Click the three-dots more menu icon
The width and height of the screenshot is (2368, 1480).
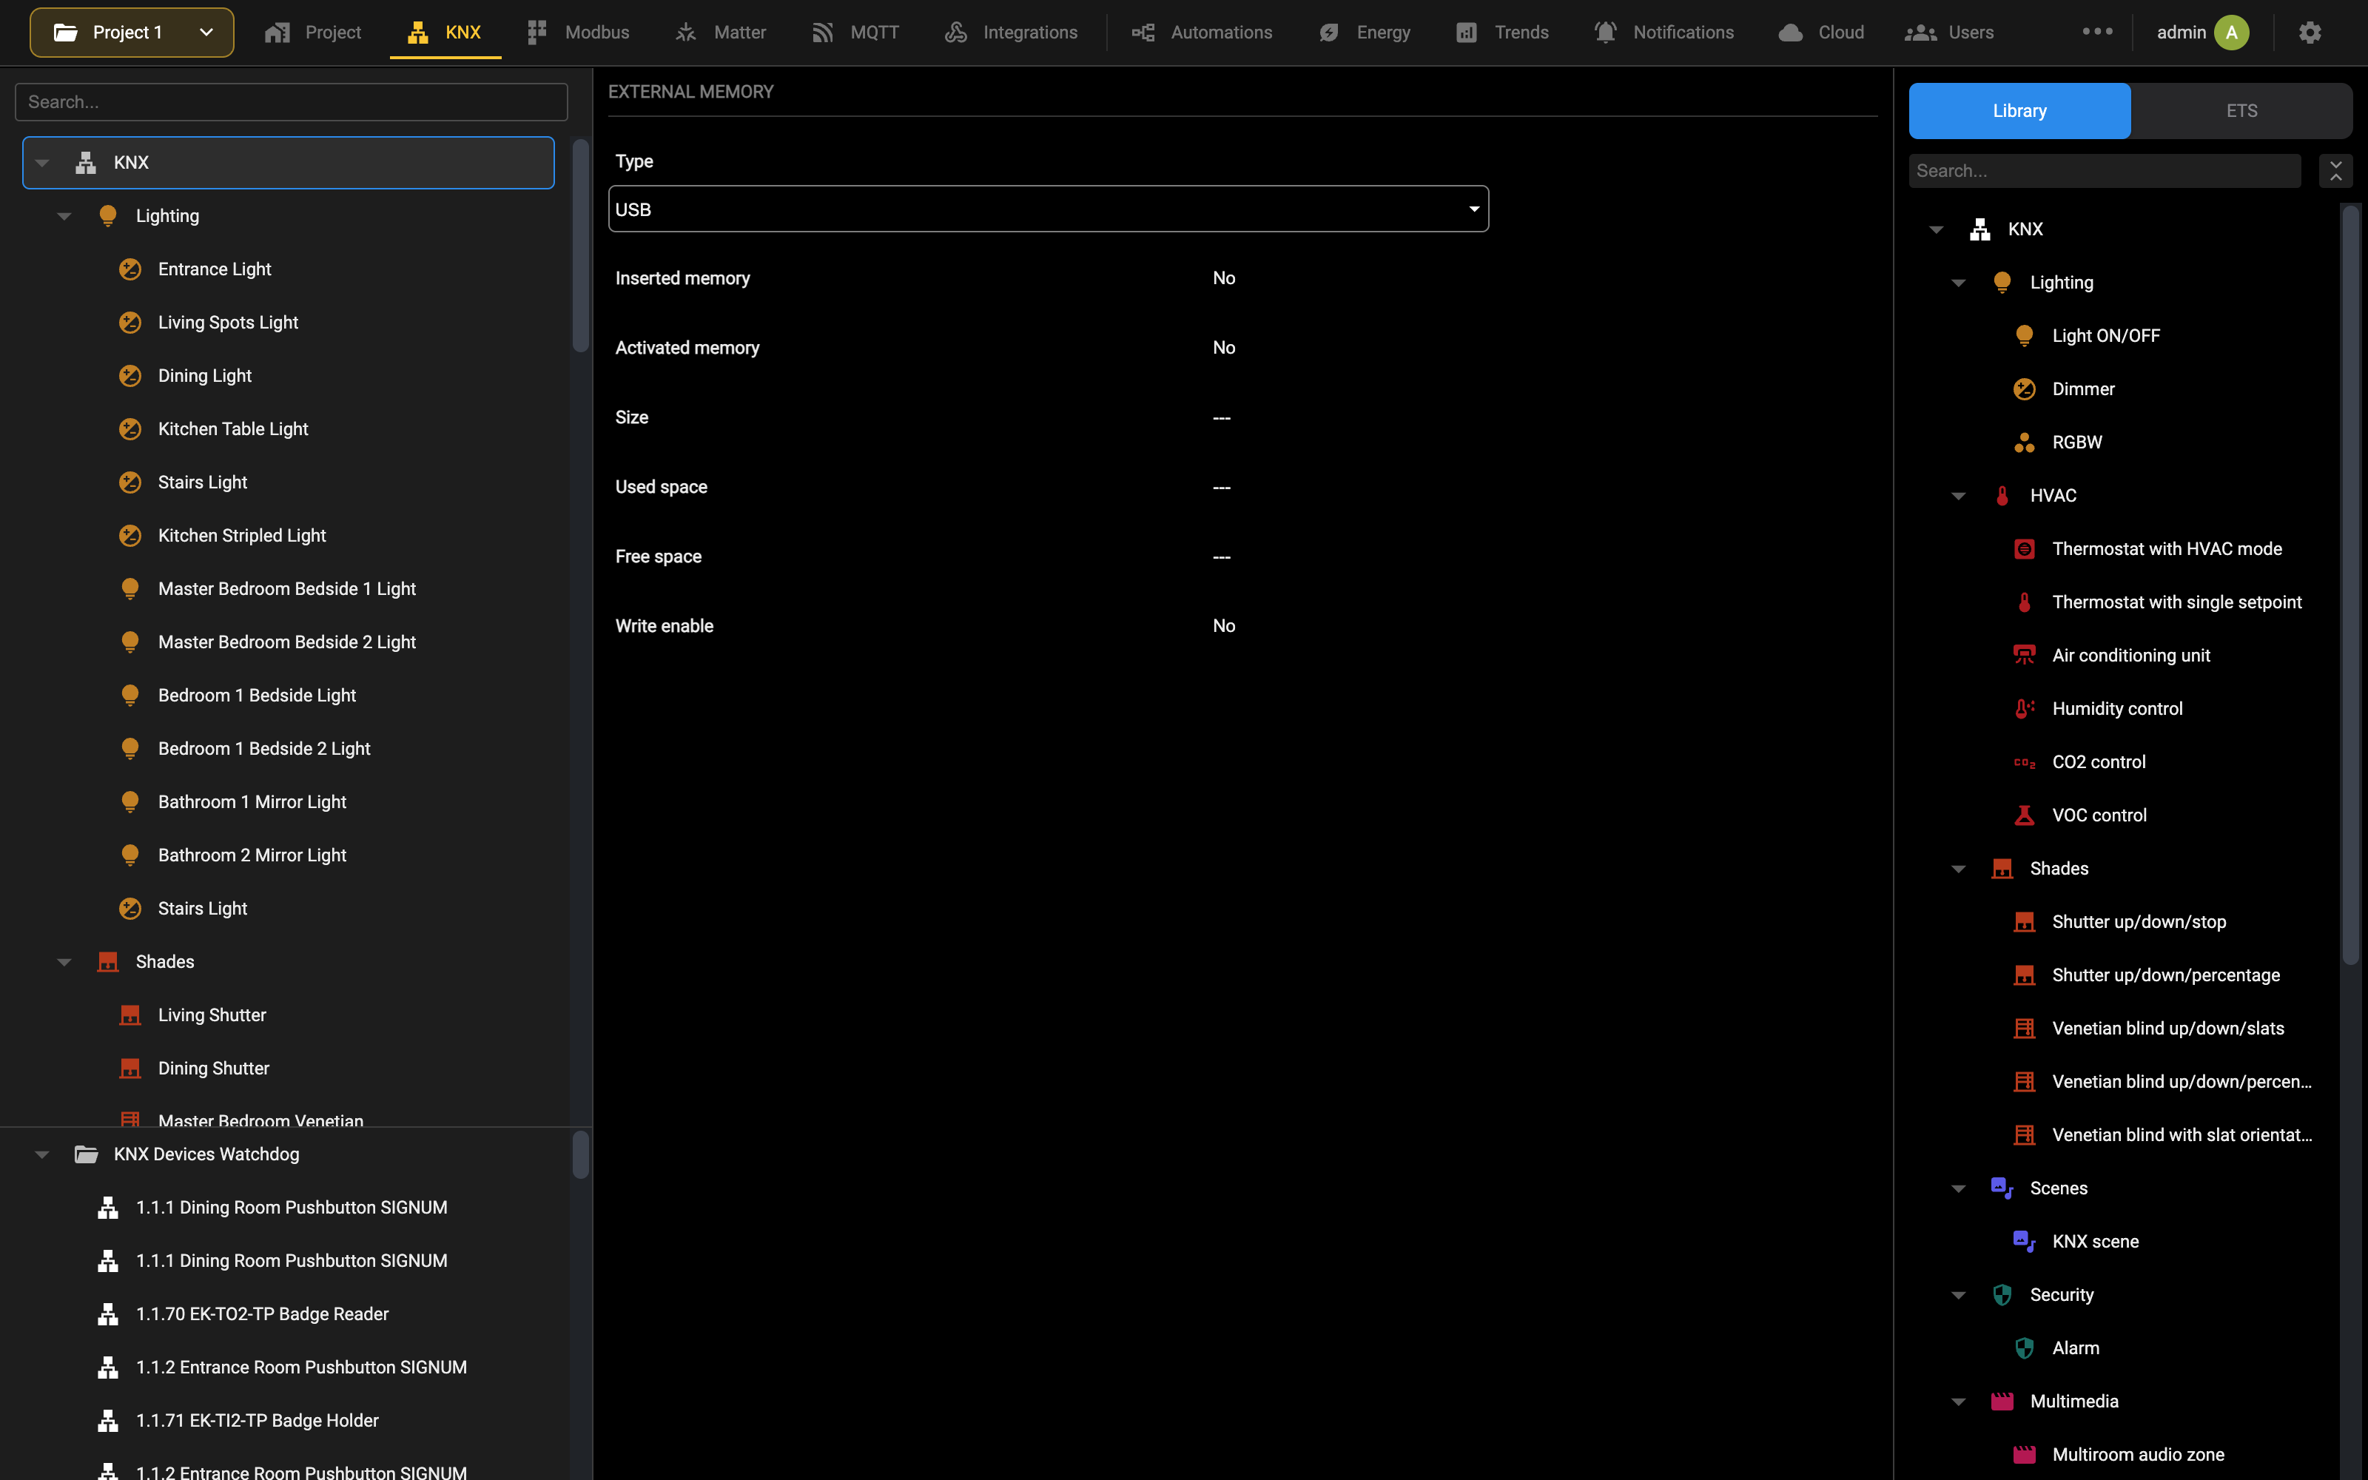tap(2097, 31)
